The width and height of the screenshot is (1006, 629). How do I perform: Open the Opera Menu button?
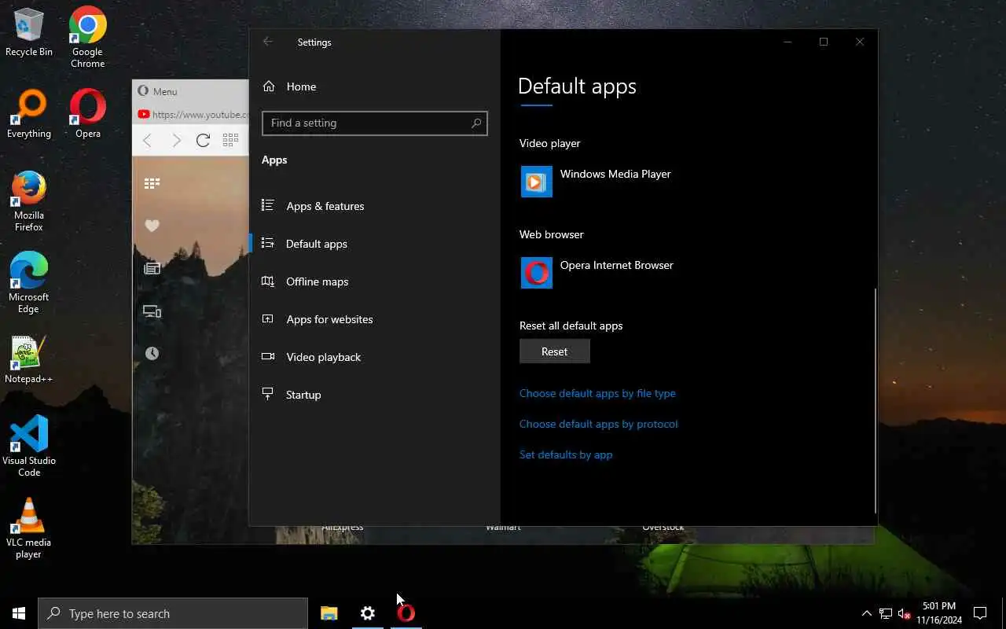point(157,91)
